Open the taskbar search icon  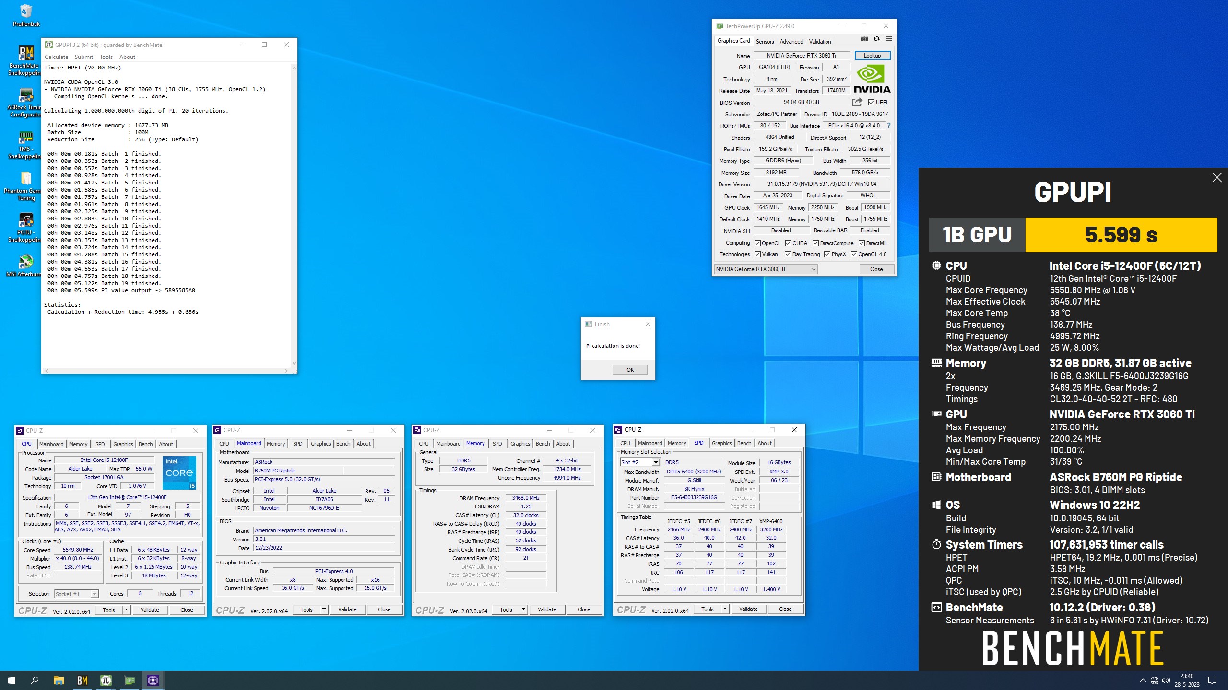point(35,680)
